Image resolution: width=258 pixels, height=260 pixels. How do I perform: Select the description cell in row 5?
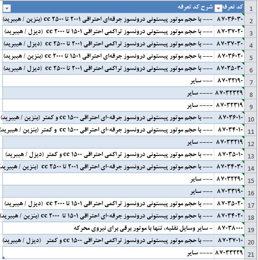click(108, 56)
